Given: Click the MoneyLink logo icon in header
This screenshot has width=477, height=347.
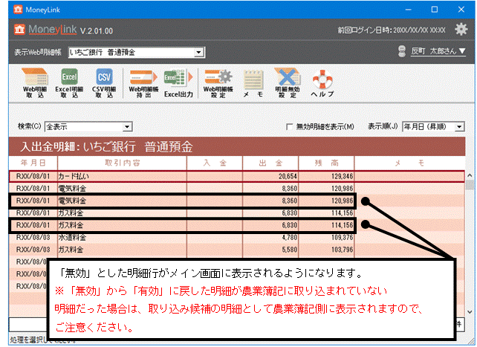Looking at the screenshot, I should tap(19, 30).
